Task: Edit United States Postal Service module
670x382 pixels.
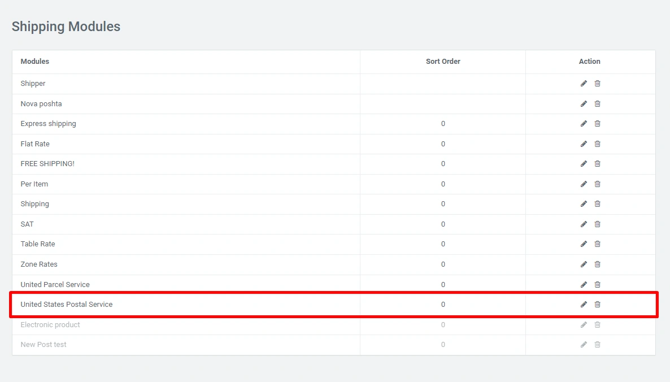Action: click(584, 305)
